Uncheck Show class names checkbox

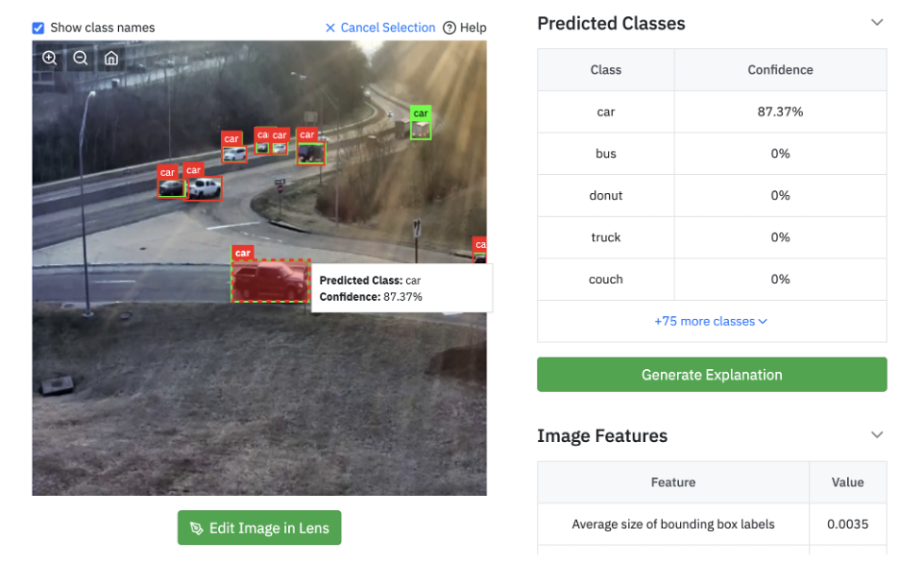(38, 28)
